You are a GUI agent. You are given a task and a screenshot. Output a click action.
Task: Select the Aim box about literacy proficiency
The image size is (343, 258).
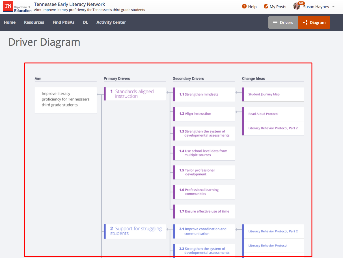(66, 100)
